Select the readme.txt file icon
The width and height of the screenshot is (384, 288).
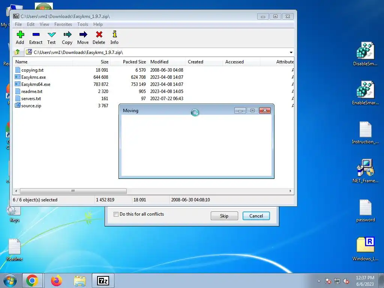[x=18, y=91]
